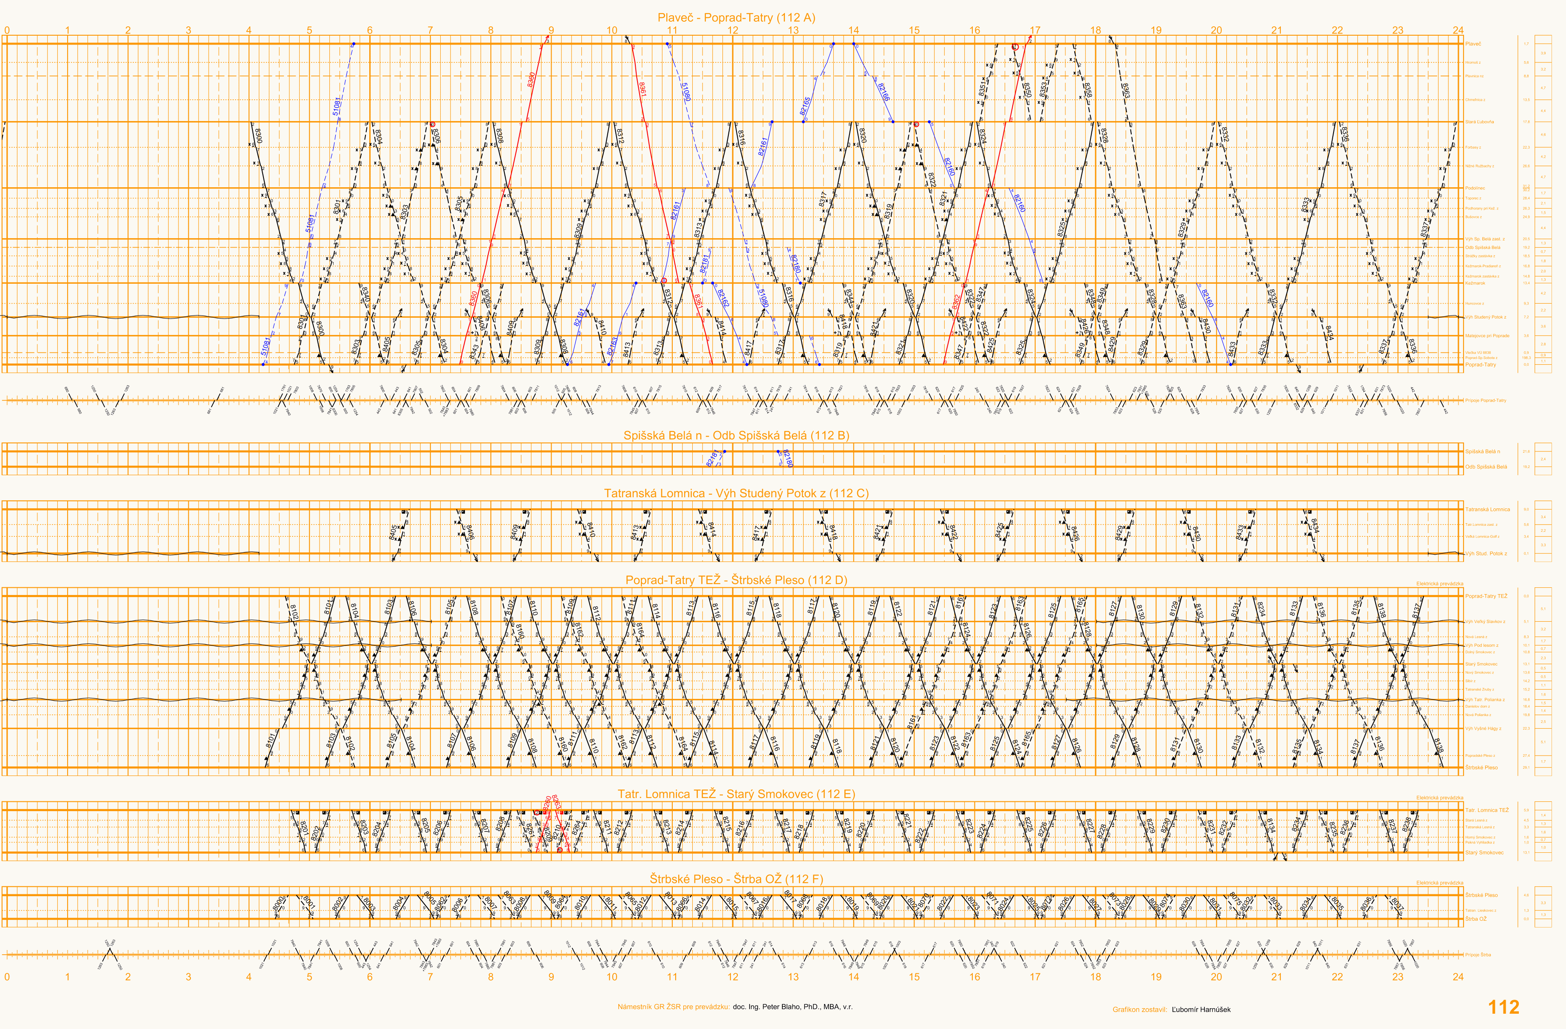Screen dimensions: 1566x1029
Task: Select the "Štrba OŽ" station label
Action: (x=1476, y=919)
